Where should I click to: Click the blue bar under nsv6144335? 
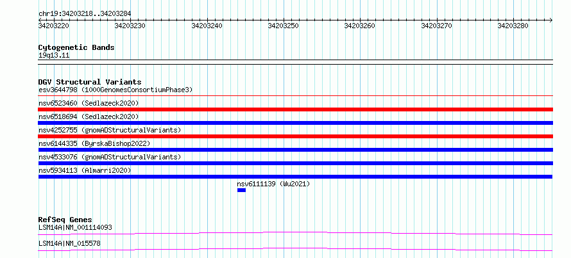[x=295, y=150]
